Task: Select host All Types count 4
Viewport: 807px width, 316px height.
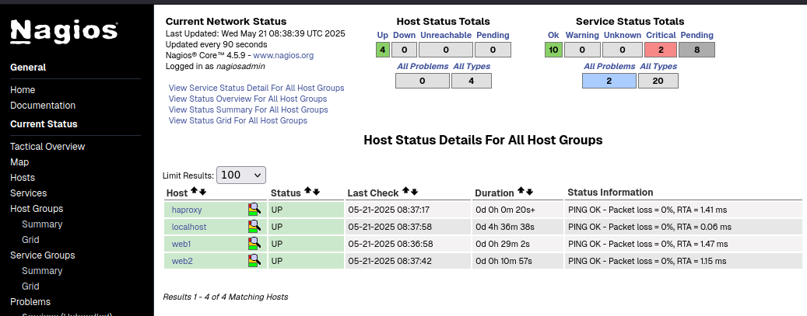Action: 472,81
